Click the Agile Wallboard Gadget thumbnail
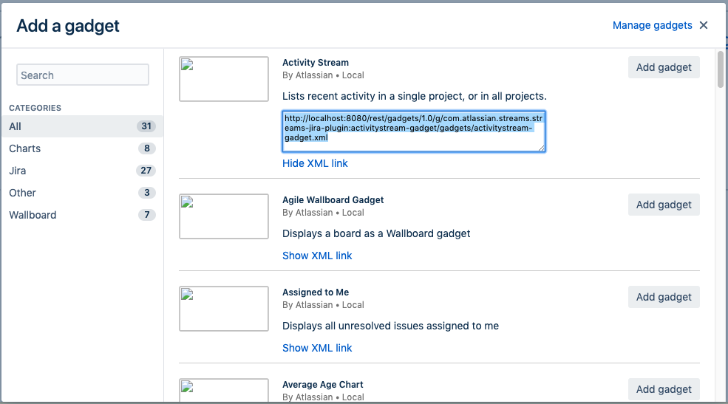This screenshot has height=404, width=728. 224,216
